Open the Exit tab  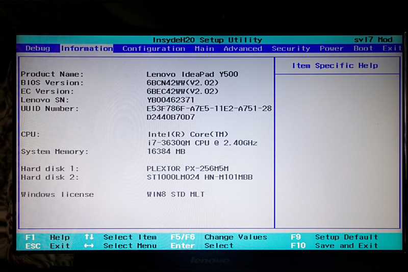coord(392,48)
